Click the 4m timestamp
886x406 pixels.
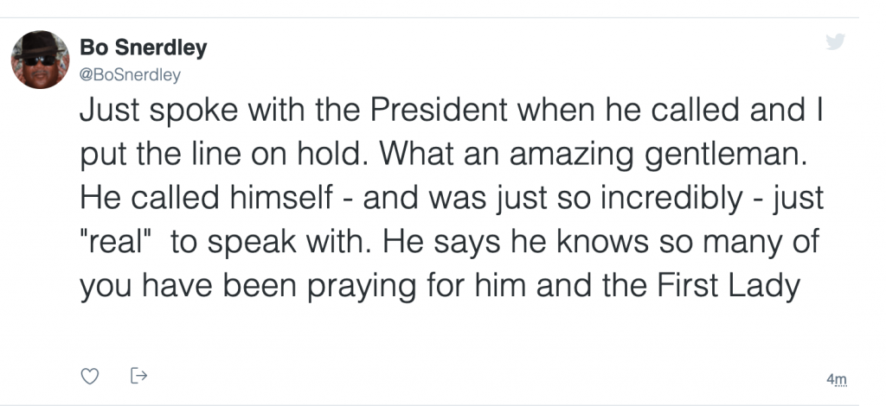(836, 378)
